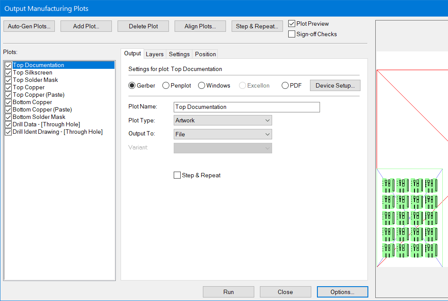
Task: Click the Auto-Gen Plots button
Action: point(29,26)
